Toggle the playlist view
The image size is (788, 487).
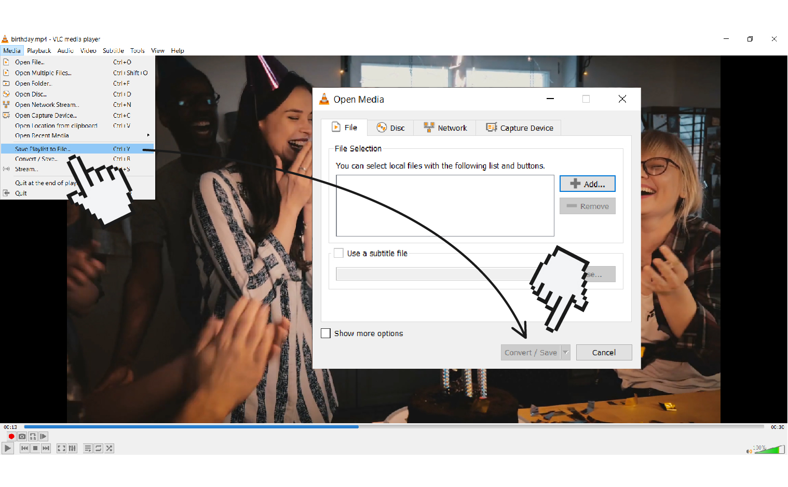[88, 448]
